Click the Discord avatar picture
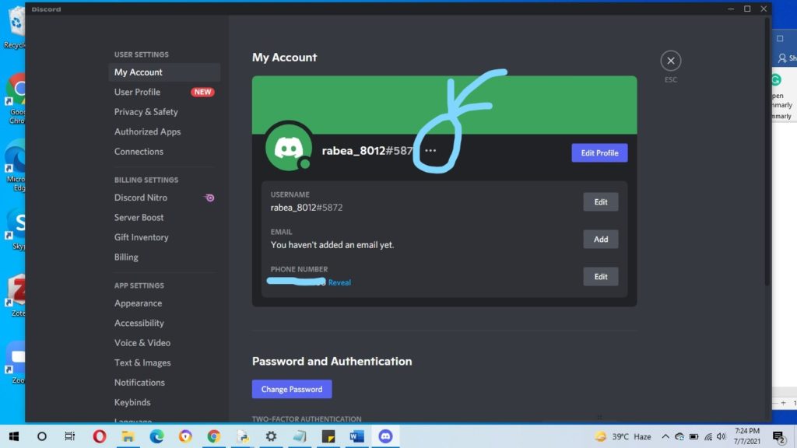This screenshot has height=448, width=797. coord(289,147)
